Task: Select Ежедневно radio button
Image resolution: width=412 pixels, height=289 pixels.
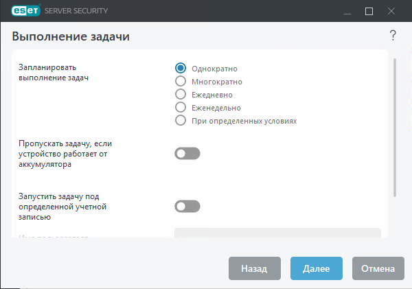Action: pos(181,94)
